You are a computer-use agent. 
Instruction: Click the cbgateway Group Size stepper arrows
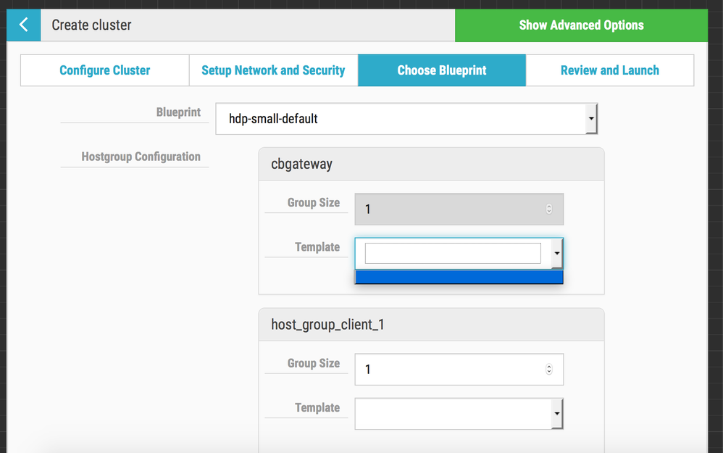point(549,209)
